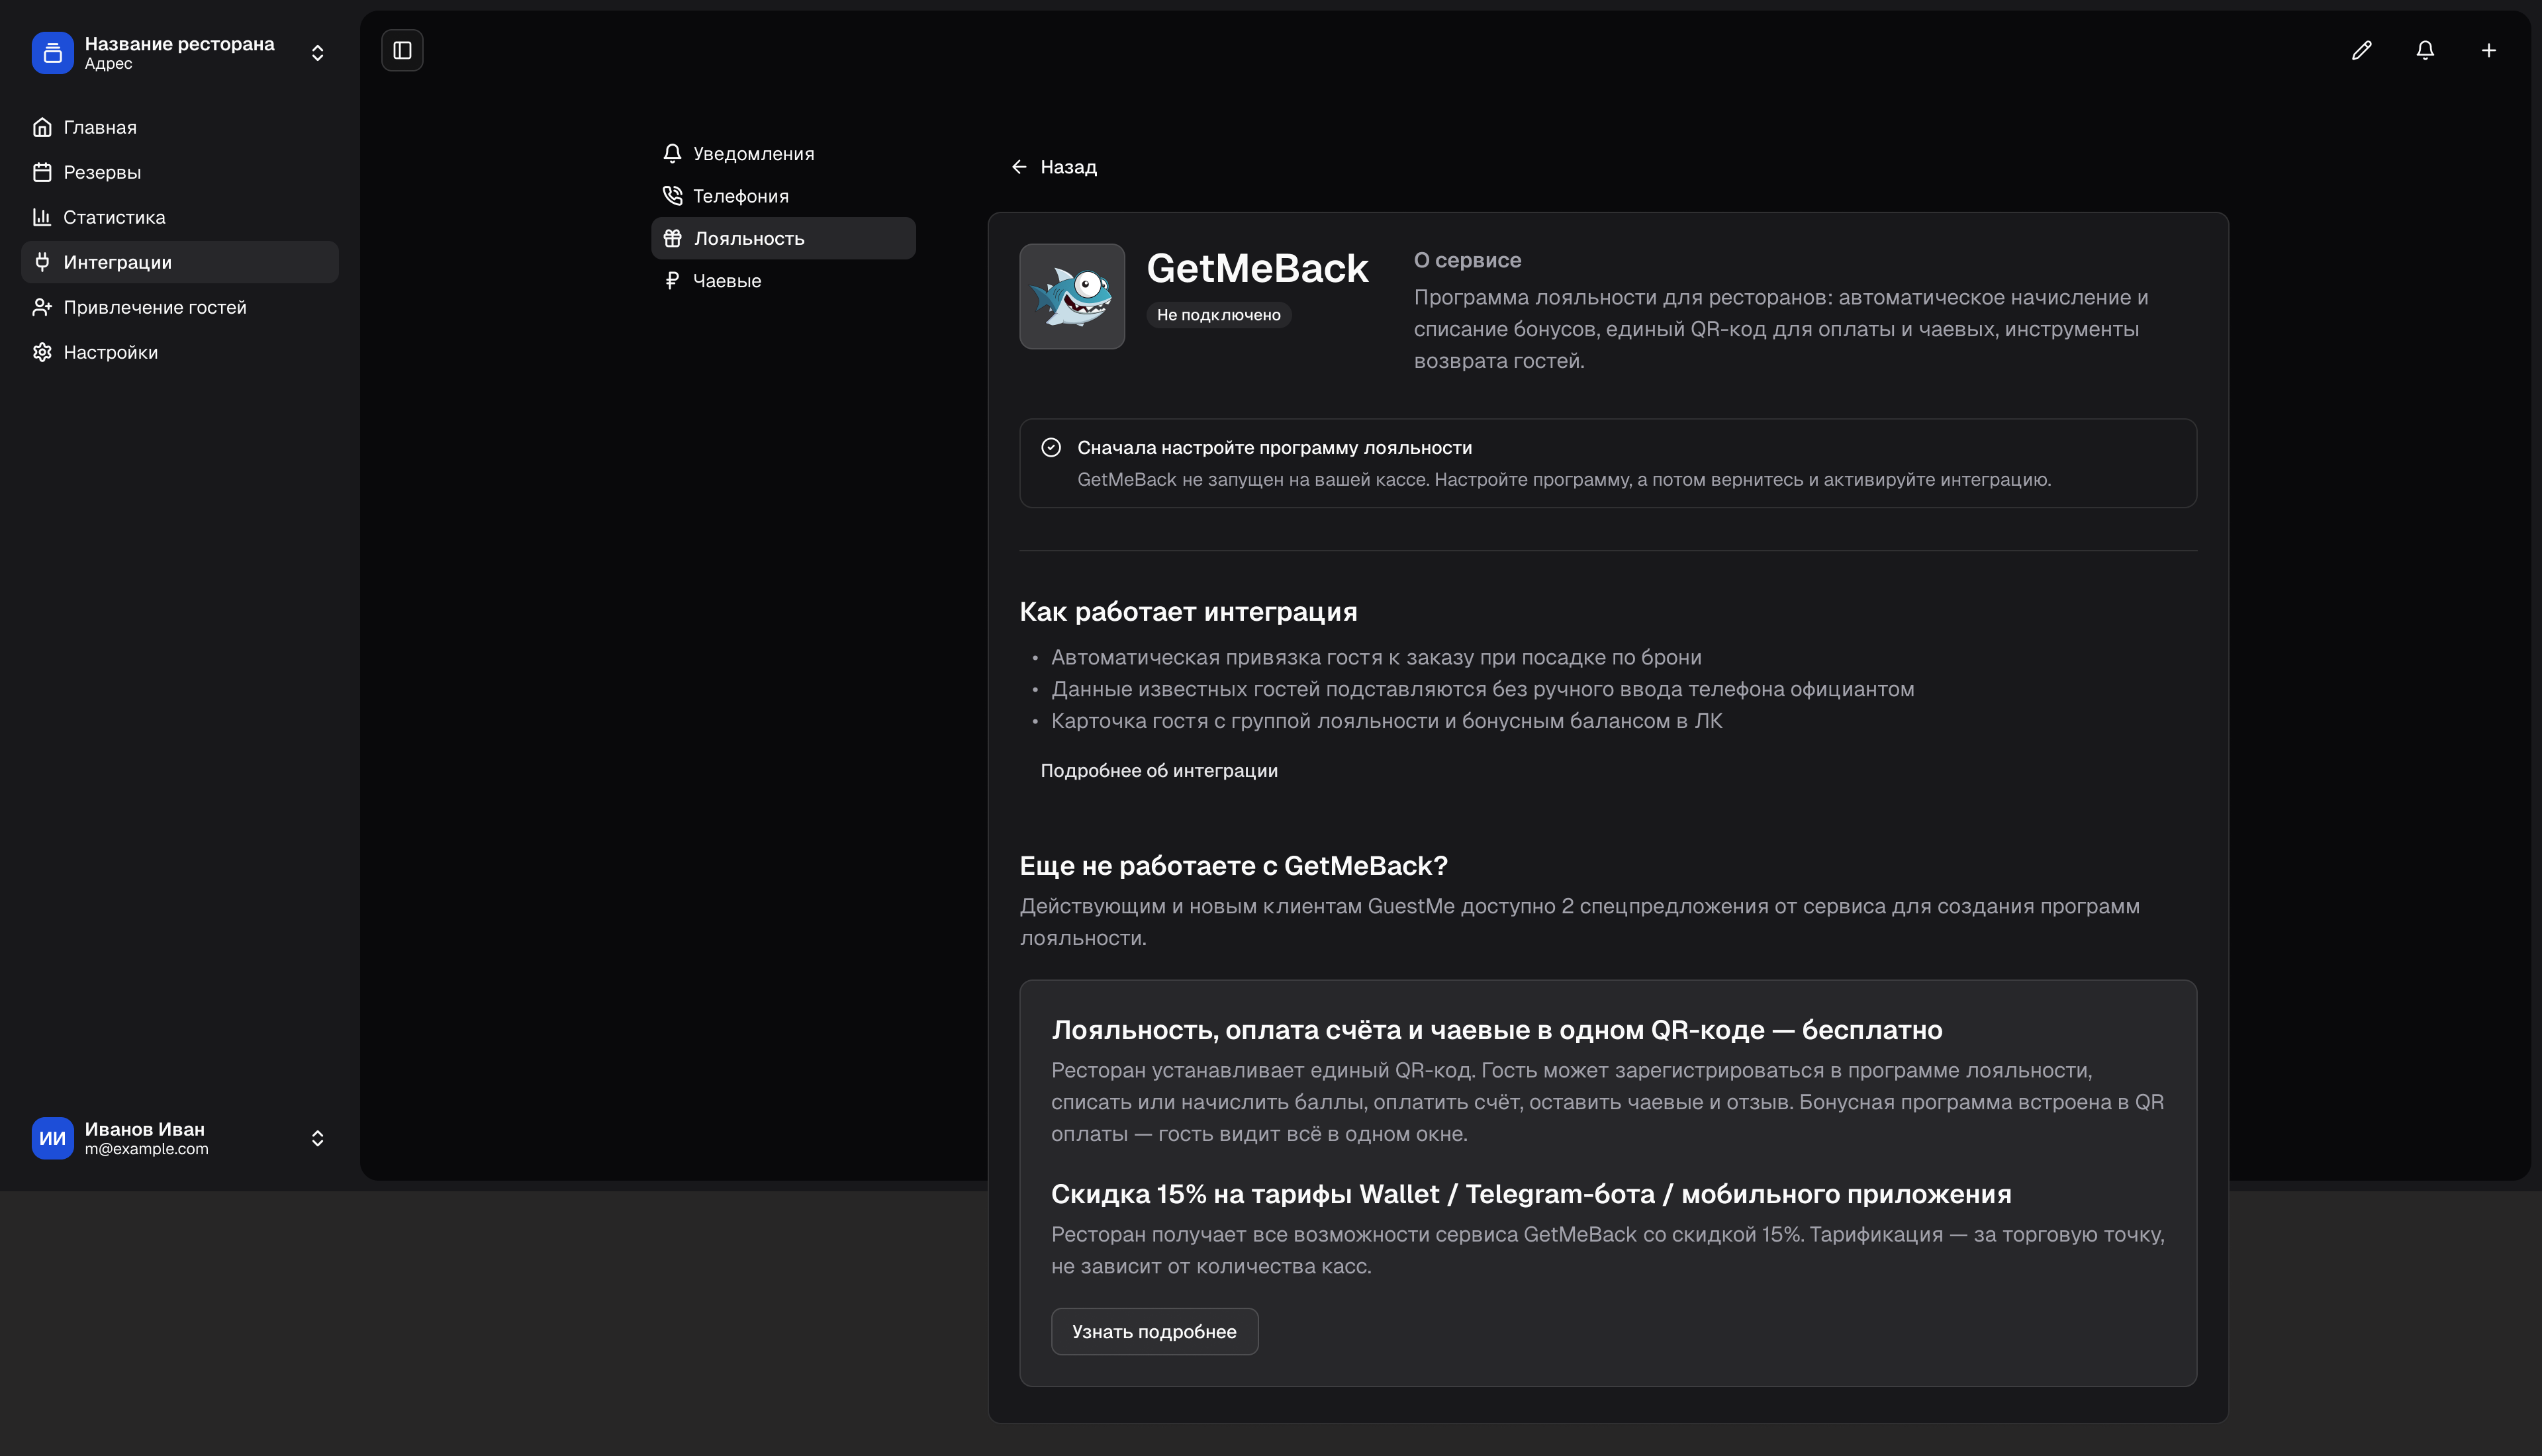Click the gift icon beside Лояльность
This screenshot has height=1456, width=2542.
click(672, 238)
